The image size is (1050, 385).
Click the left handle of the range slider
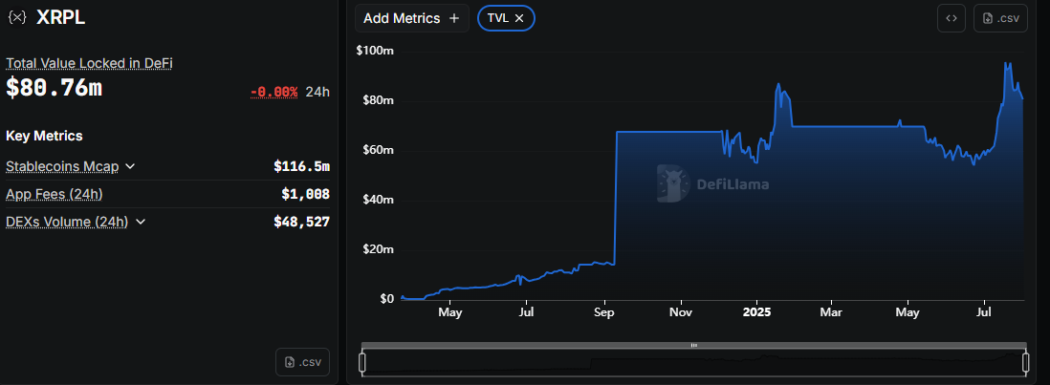tap(362, 362)
